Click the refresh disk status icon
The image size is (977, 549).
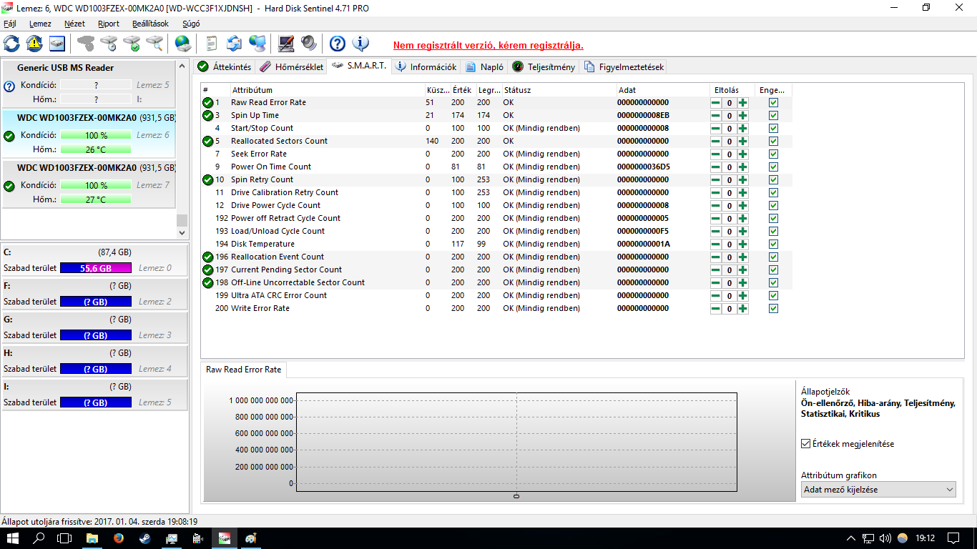pyautogui.click(x=11, y=44)
